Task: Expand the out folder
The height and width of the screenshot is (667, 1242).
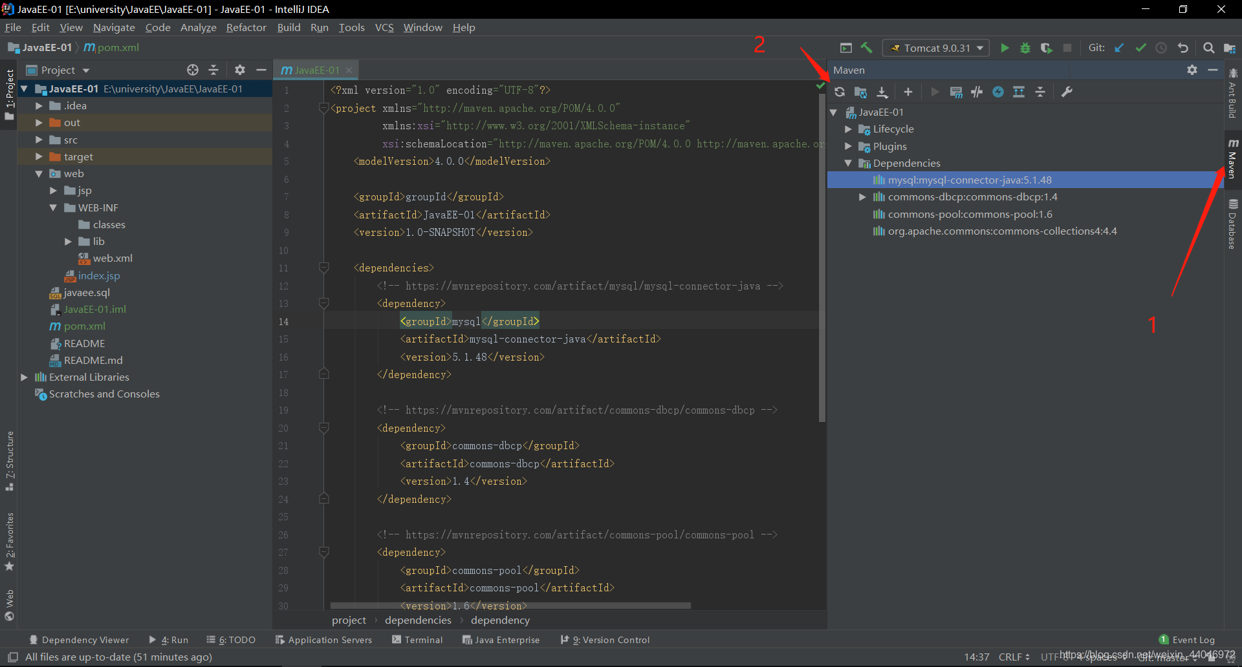Action: (x=39, y=123)
